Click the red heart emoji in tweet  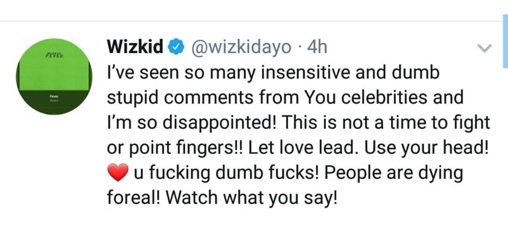[x=118, y=174]
